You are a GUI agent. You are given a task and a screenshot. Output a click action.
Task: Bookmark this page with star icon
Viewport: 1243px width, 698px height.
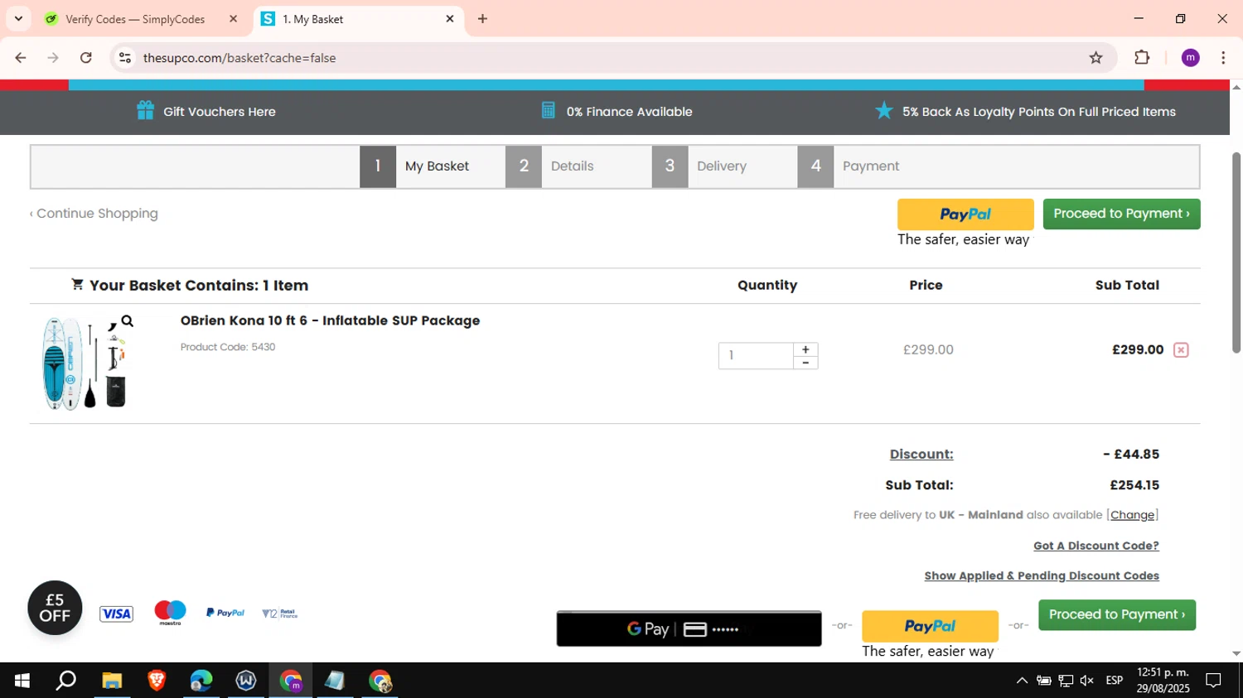pyautogui.click(x=1095, y=57)
